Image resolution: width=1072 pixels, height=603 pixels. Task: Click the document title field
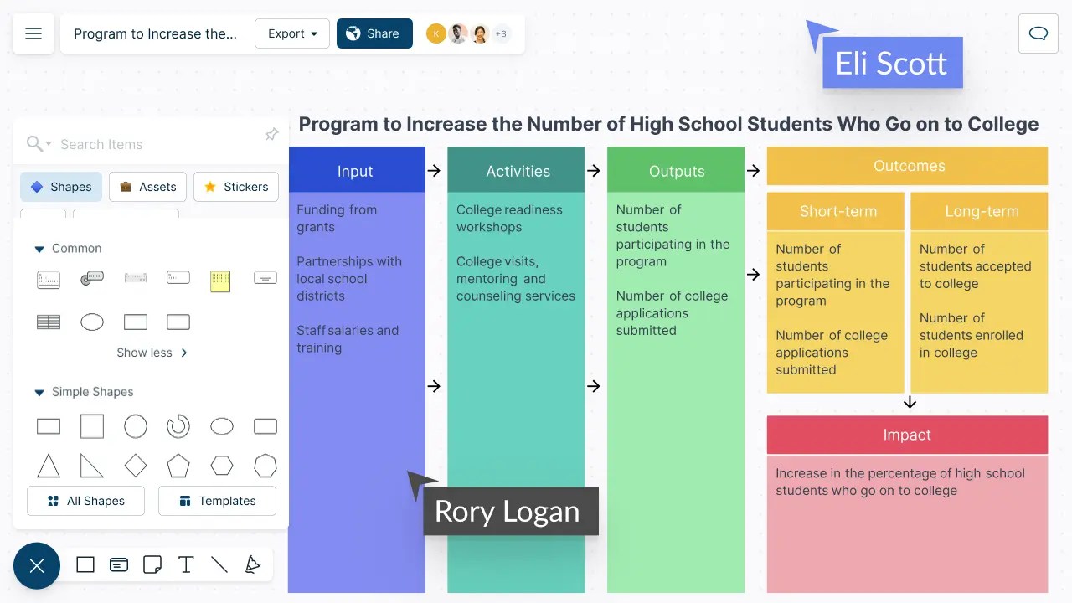click(155, 33)
